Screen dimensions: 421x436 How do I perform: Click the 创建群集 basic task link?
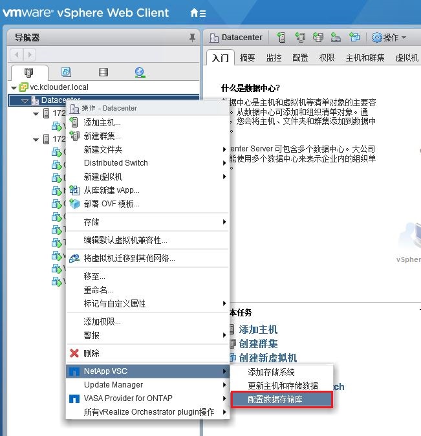pos(258,344)
